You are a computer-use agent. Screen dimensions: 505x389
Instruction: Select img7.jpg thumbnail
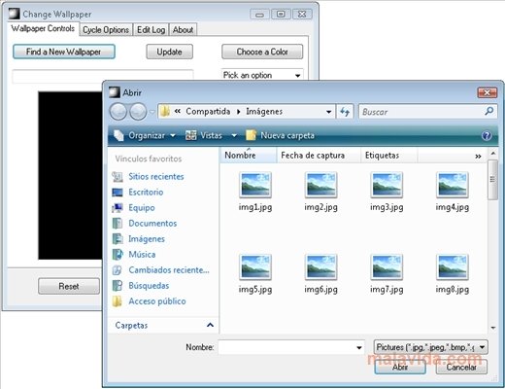pyautogui.click(x=387, y=267)
